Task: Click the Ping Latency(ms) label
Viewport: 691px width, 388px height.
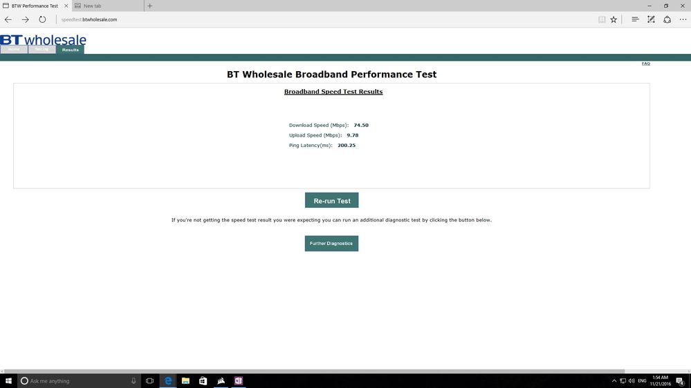Action: 311,145
